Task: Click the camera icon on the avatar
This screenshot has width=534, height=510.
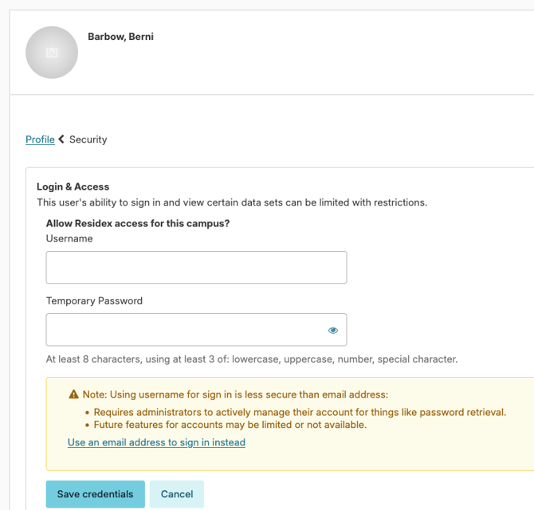Action: [52, 53]
